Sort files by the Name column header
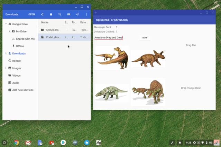The width and height of the screenshot is (221, 147). tap(45, 22)
